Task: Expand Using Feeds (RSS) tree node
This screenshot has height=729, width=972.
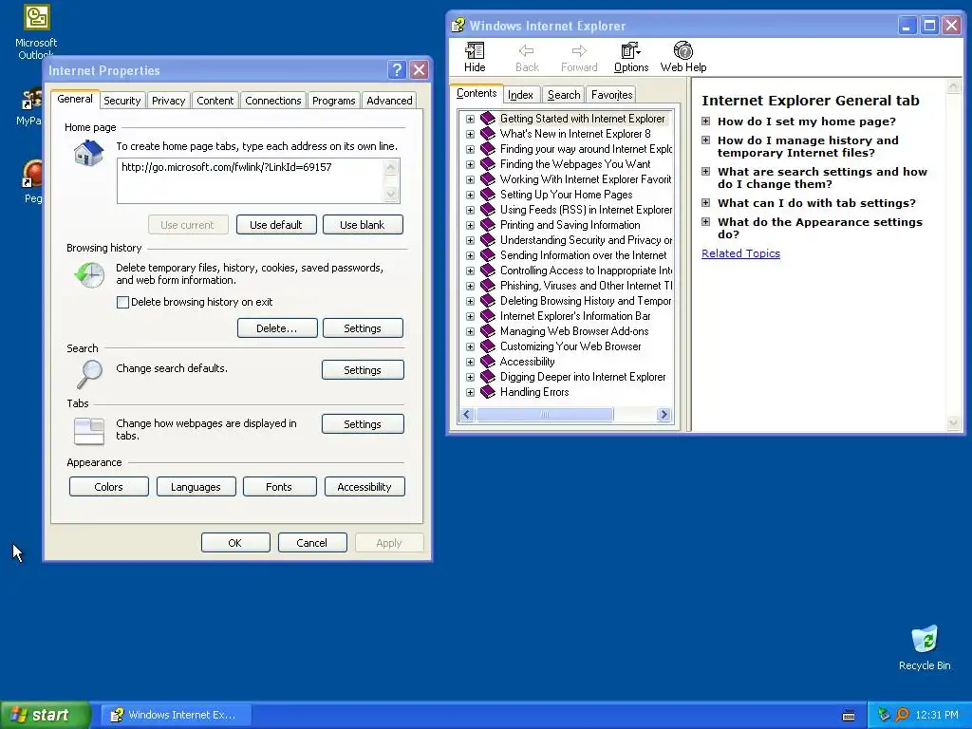Action: [470, 210]
